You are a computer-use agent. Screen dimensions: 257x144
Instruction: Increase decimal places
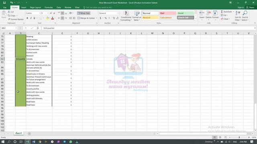point(114,18)
